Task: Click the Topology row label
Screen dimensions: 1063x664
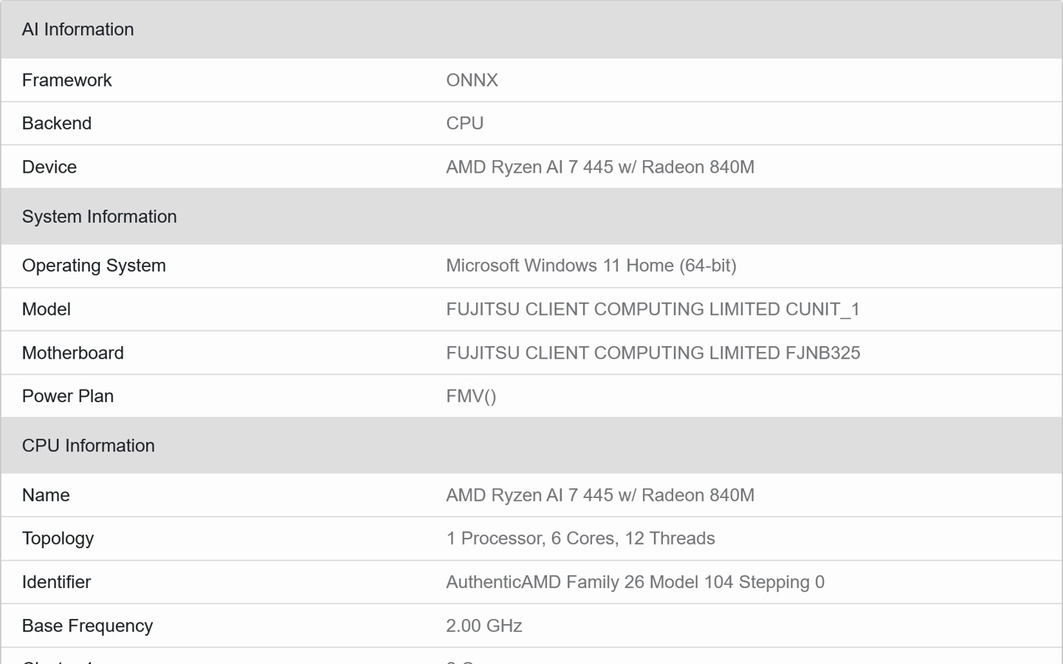Action: (x=58, y=539)
